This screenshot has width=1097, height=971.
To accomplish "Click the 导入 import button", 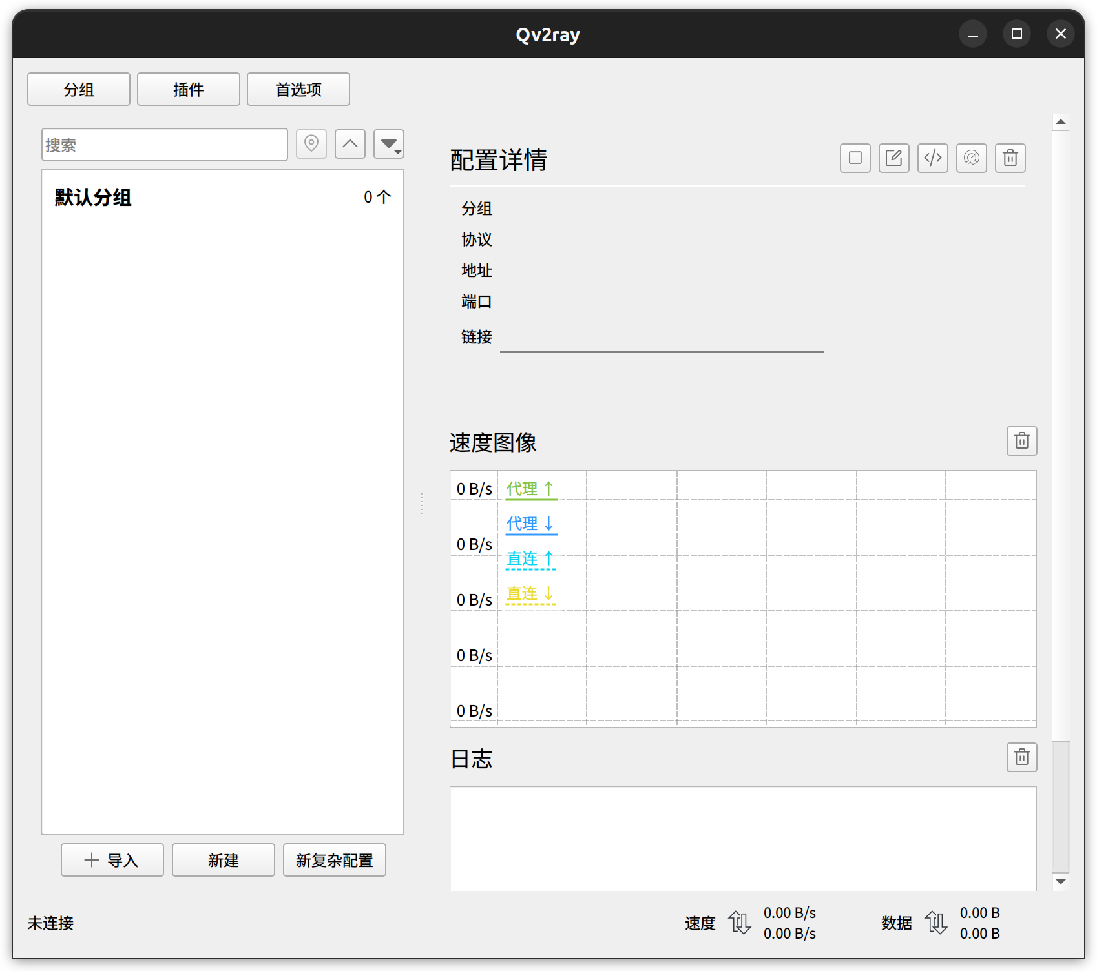I will point(112,860).
